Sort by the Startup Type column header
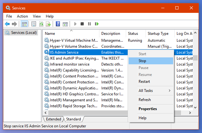202x133 pixels. 160,34
